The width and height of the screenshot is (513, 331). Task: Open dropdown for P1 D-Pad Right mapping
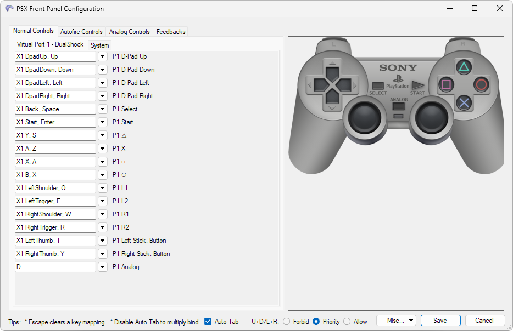point(102,96)
